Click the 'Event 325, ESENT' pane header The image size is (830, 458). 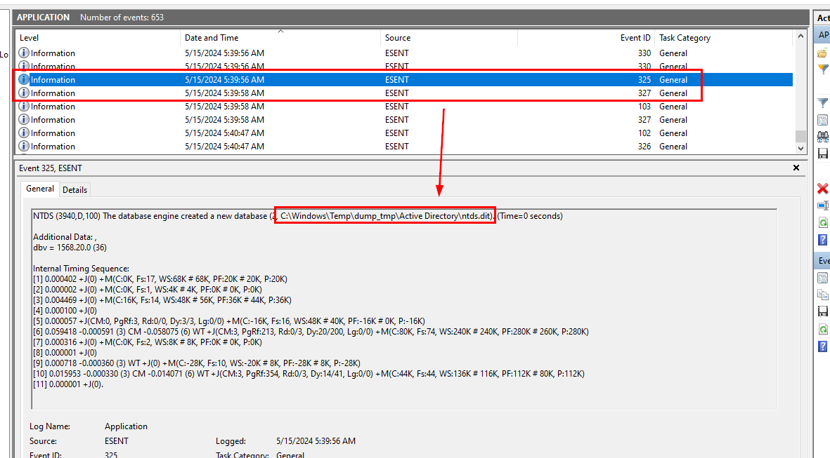[x=51, y=168]
